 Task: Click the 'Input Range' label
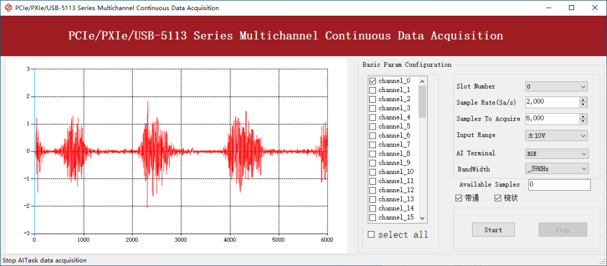[x=476, y=135]
